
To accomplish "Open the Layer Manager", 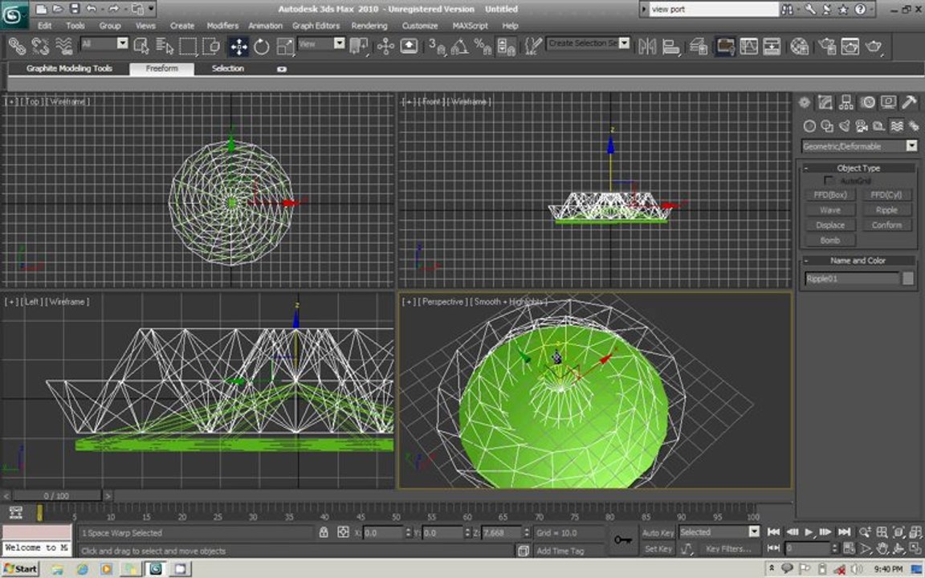I will (x=699, y=46).
